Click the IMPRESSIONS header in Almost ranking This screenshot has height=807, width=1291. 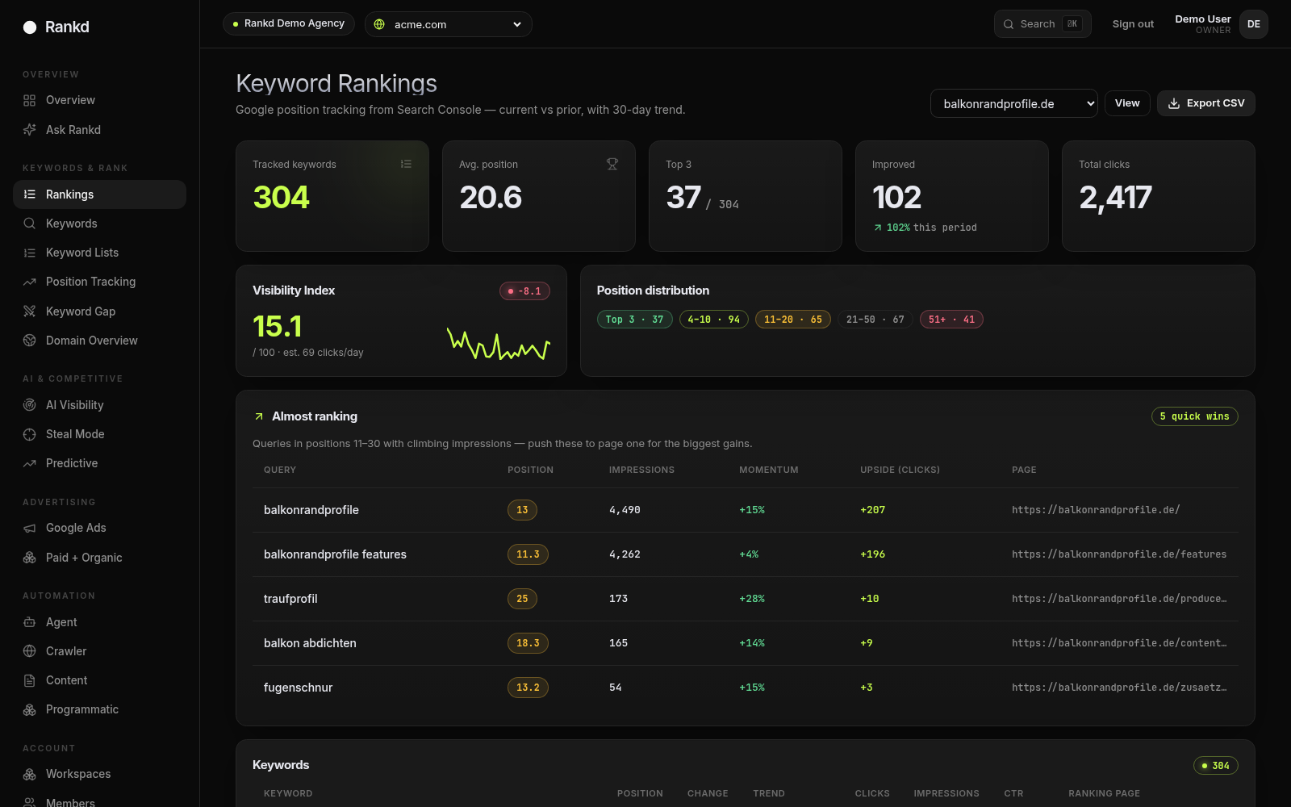[x=641, y=470]
